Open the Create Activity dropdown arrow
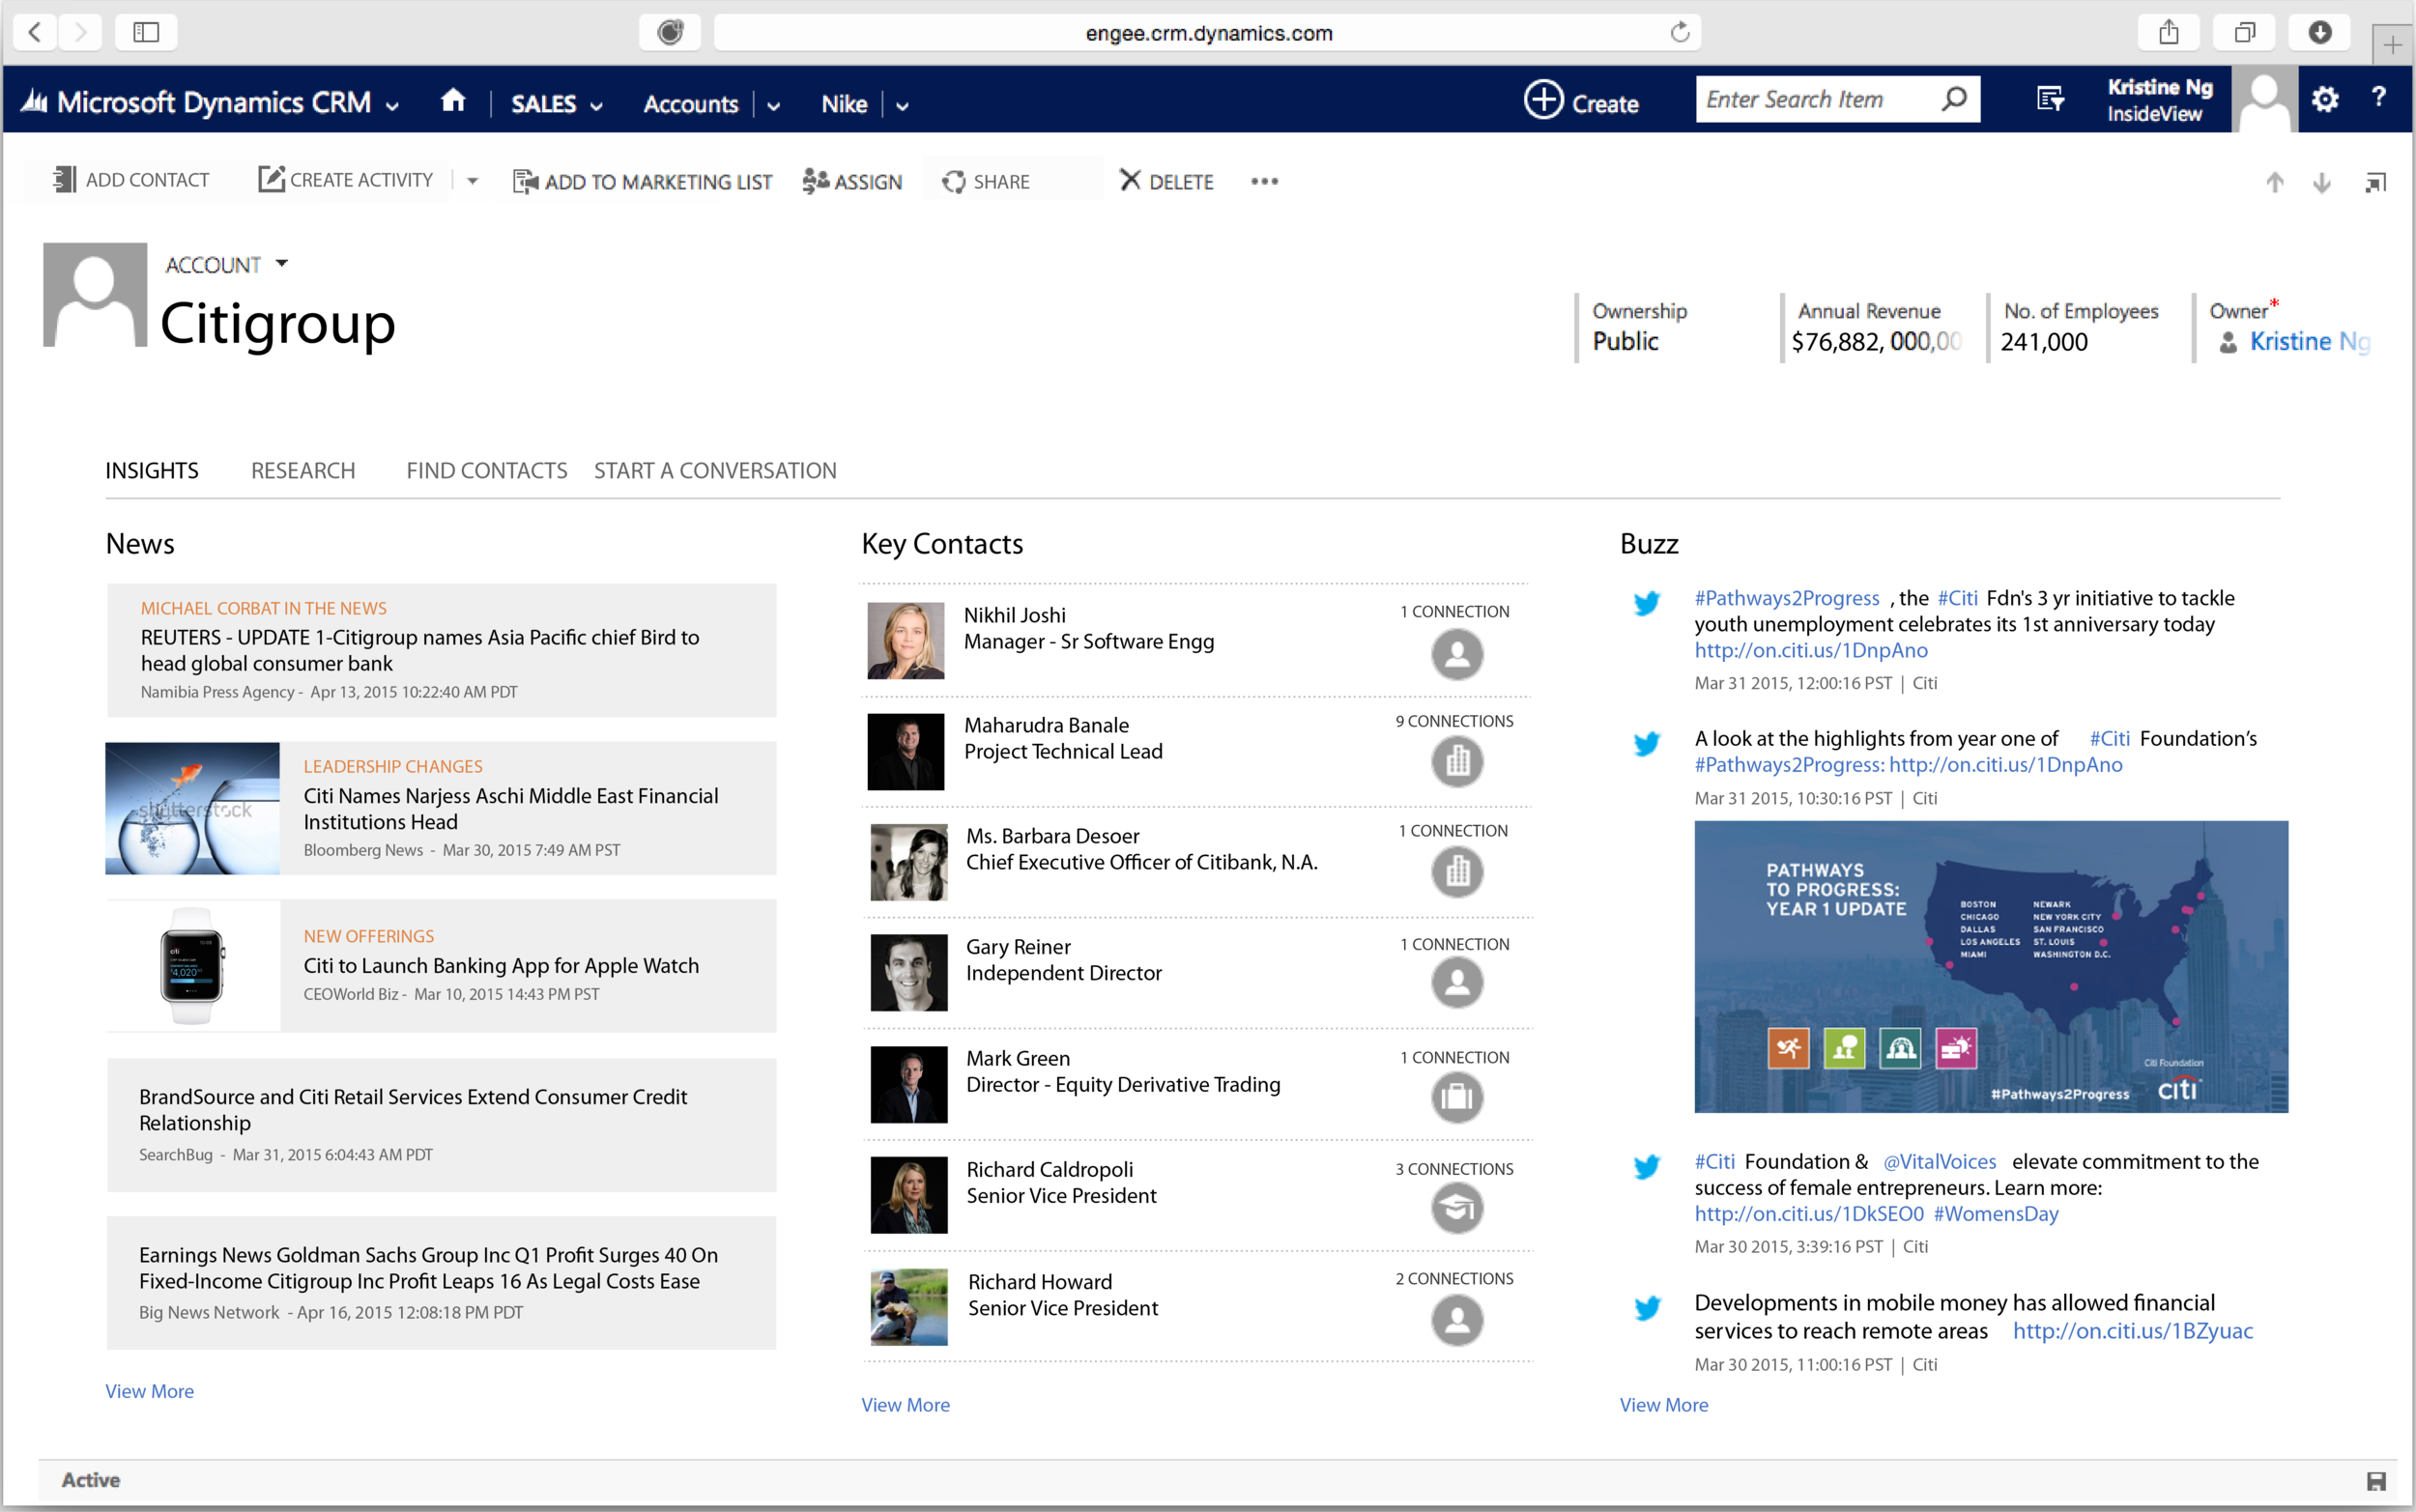Viewport: 2416px width, 1512px height. coord(472,181)
